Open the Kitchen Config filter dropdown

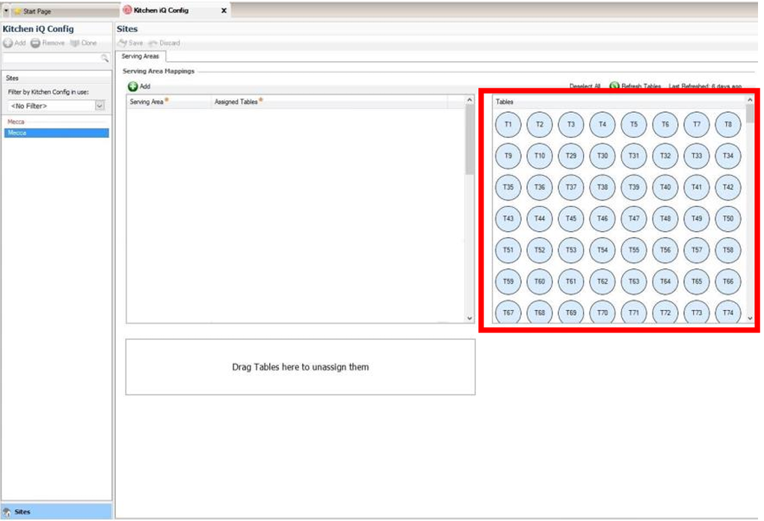pos(99,106)
